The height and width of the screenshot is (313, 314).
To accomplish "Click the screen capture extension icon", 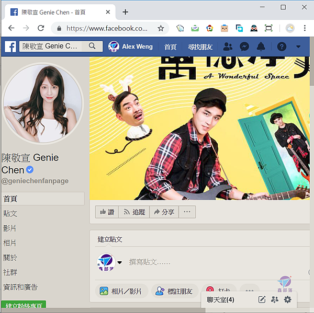I will (268, 28).
